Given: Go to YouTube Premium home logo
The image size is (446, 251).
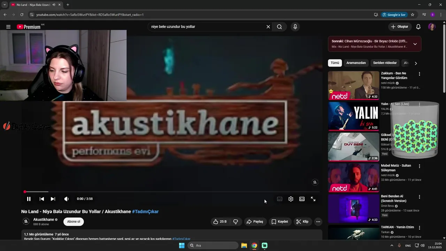Looking at the screenshot, I should (29, 27).
